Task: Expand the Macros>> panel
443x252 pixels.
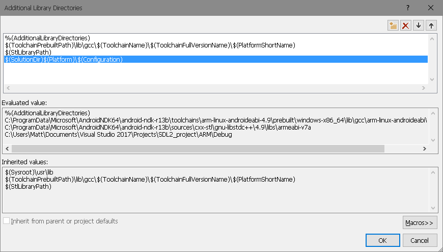Action: click(x=419, y=222)
